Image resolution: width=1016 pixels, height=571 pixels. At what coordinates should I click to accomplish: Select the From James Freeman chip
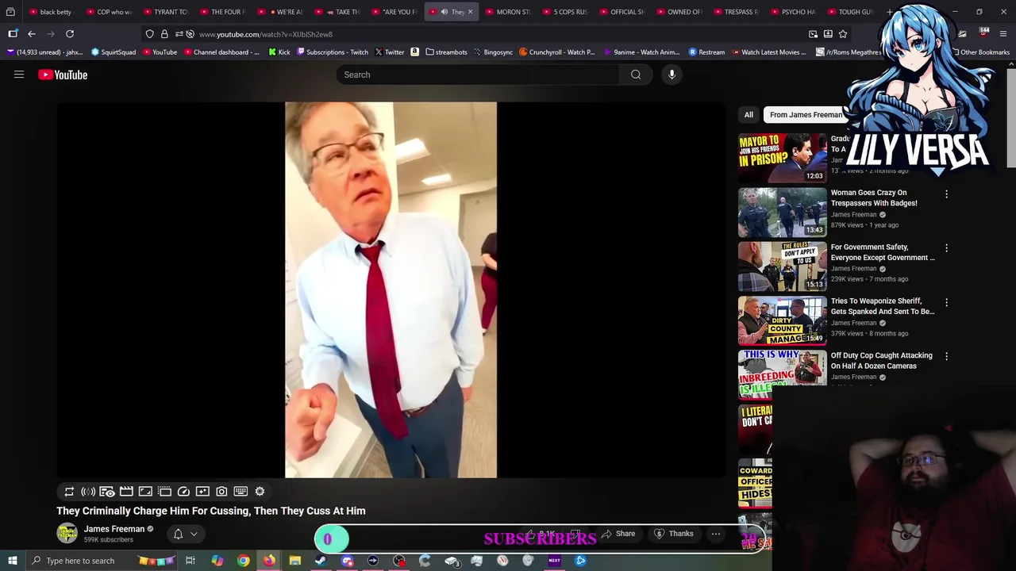806,115
